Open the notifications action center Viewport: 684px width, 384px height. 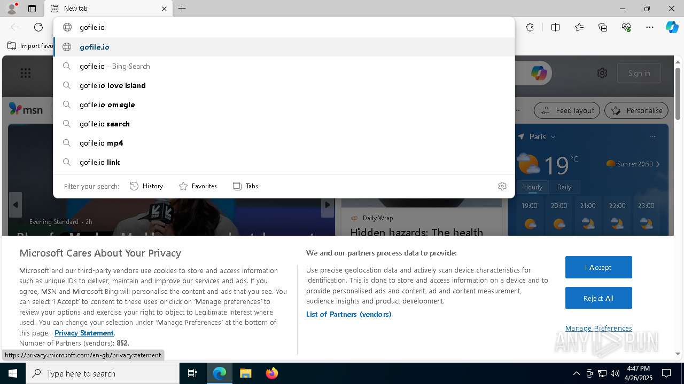(666, 373)
